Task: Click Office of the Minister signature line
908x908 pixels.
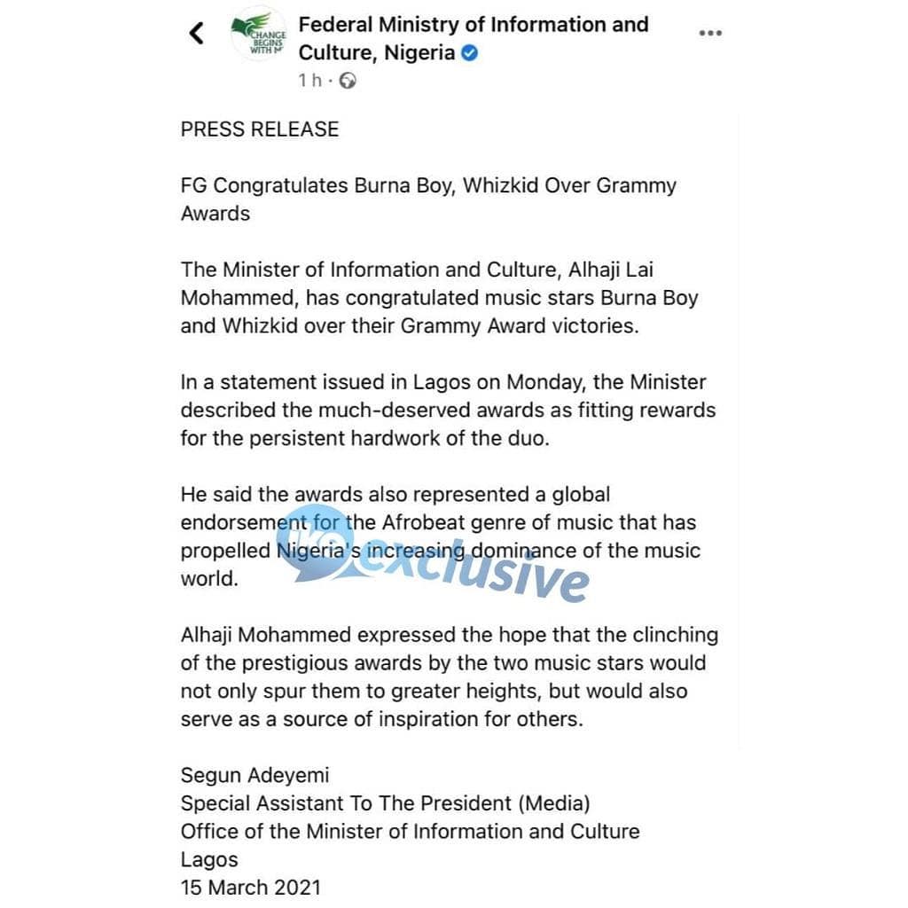Action: pos(410,832)
